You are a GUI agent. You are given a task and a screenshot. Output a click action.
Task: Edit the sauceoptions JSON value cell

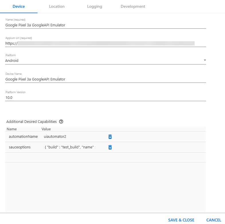tap(70, 147)
